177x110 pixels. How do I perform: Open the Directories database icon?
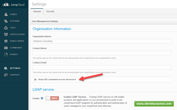[6, 41]
